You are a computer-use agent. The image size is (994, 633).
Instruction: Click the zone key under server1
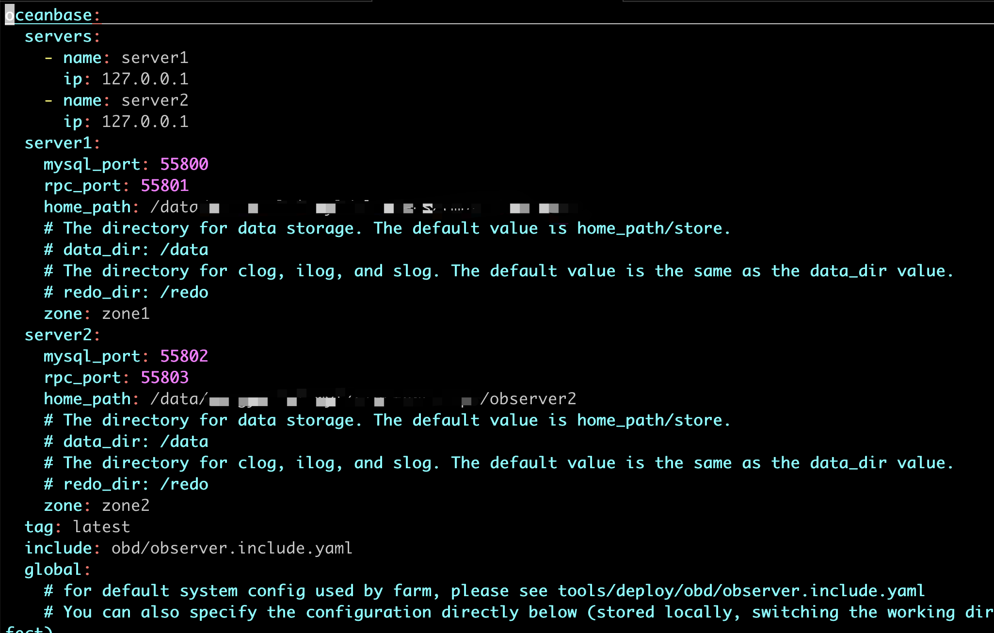(x=63, y=314)
